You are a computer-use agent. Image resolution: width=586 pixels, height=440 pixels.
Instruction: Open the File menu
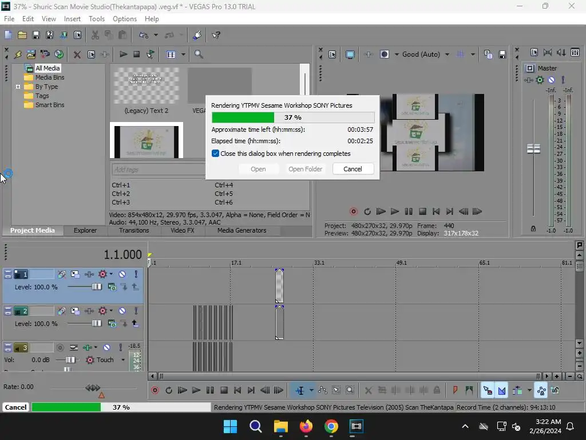9,19
